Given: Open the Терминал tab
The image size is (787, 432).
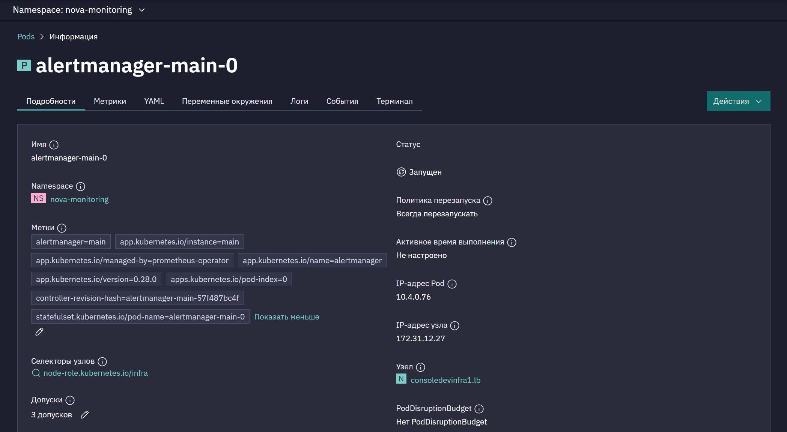Looking at the screenshot, I should [x=394, y=101].
